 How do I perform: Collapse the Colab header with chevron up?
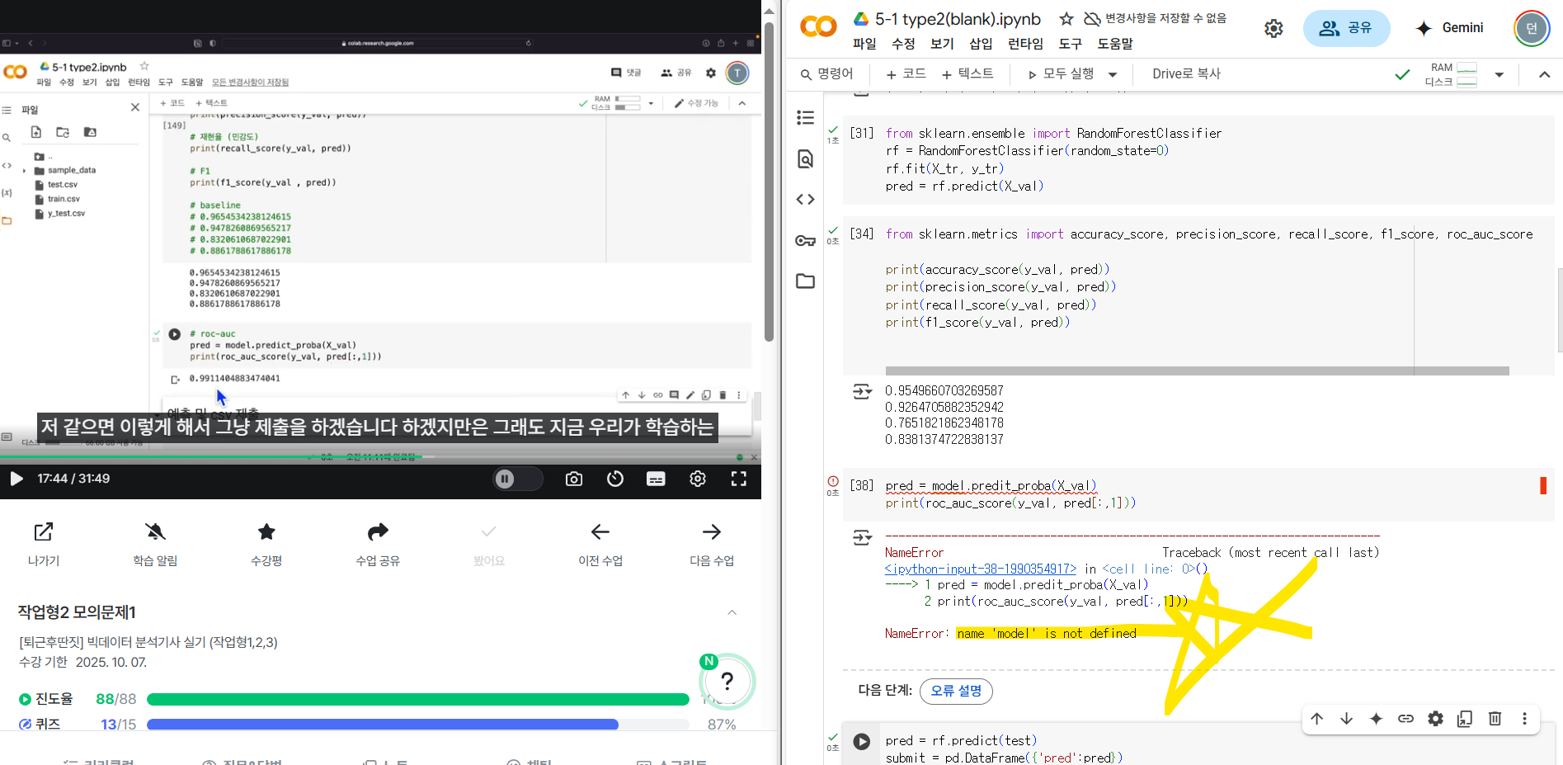tap(1544, 74)
